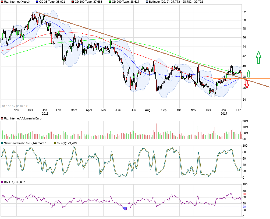Click 'Utd. Internet Volumen in Euro' label
Image resolution: width=270 pixels, height=219 pixels.
[23, 119]
